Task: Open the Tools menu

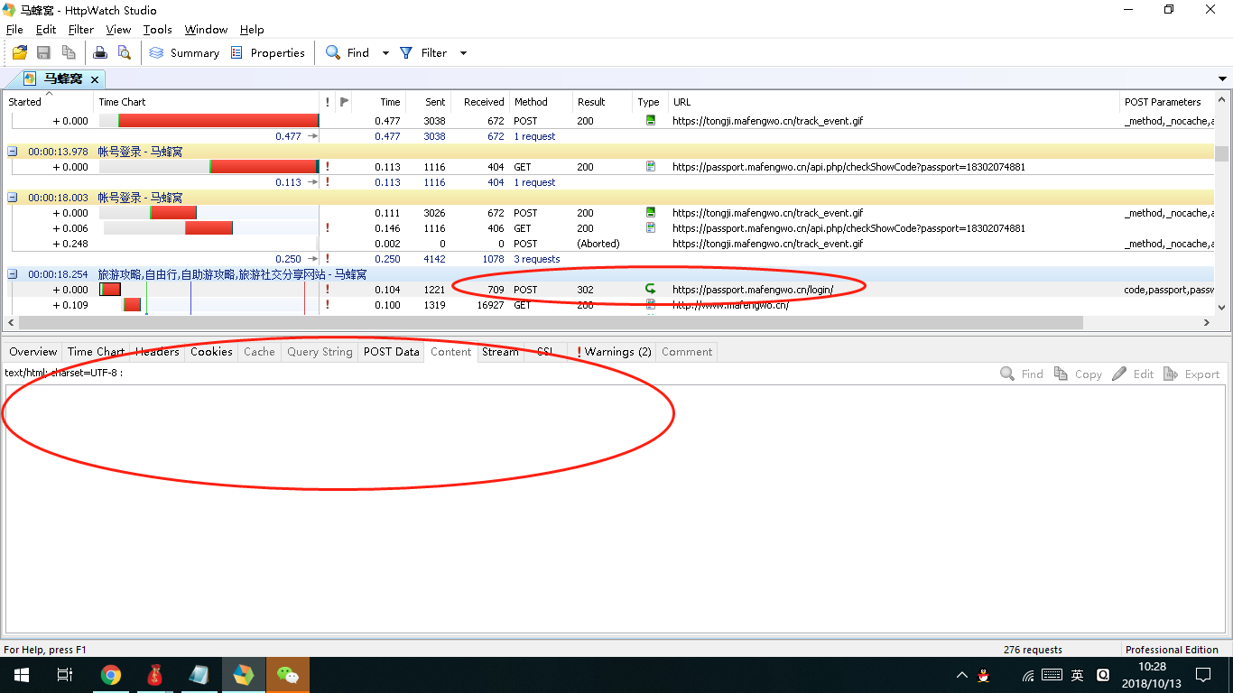Action: coord(157,30)
